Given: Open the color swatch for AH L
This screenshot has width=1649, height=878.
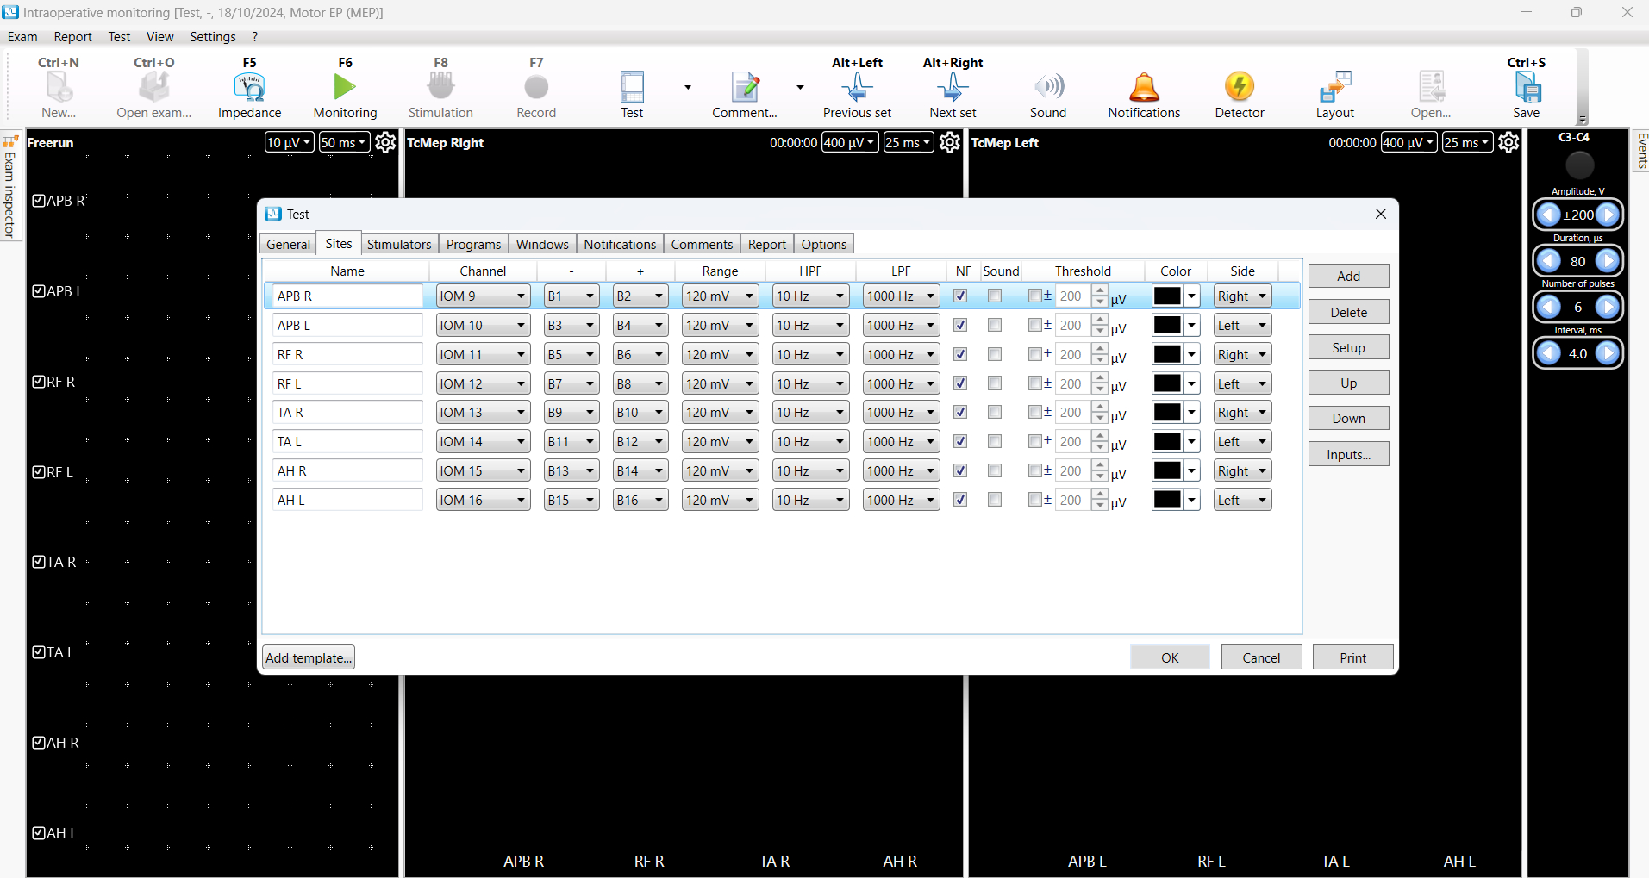Looking at the screenshot, I should coord(1175,500).
